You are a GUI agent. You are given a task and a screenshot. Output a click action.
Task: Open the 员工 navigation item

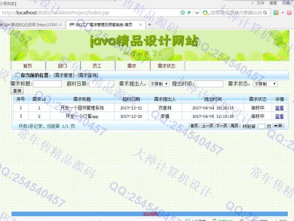click(97, 66)
